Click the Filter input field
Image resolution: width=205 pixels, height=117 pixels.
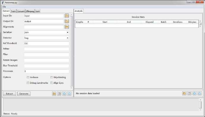[47, 55]
